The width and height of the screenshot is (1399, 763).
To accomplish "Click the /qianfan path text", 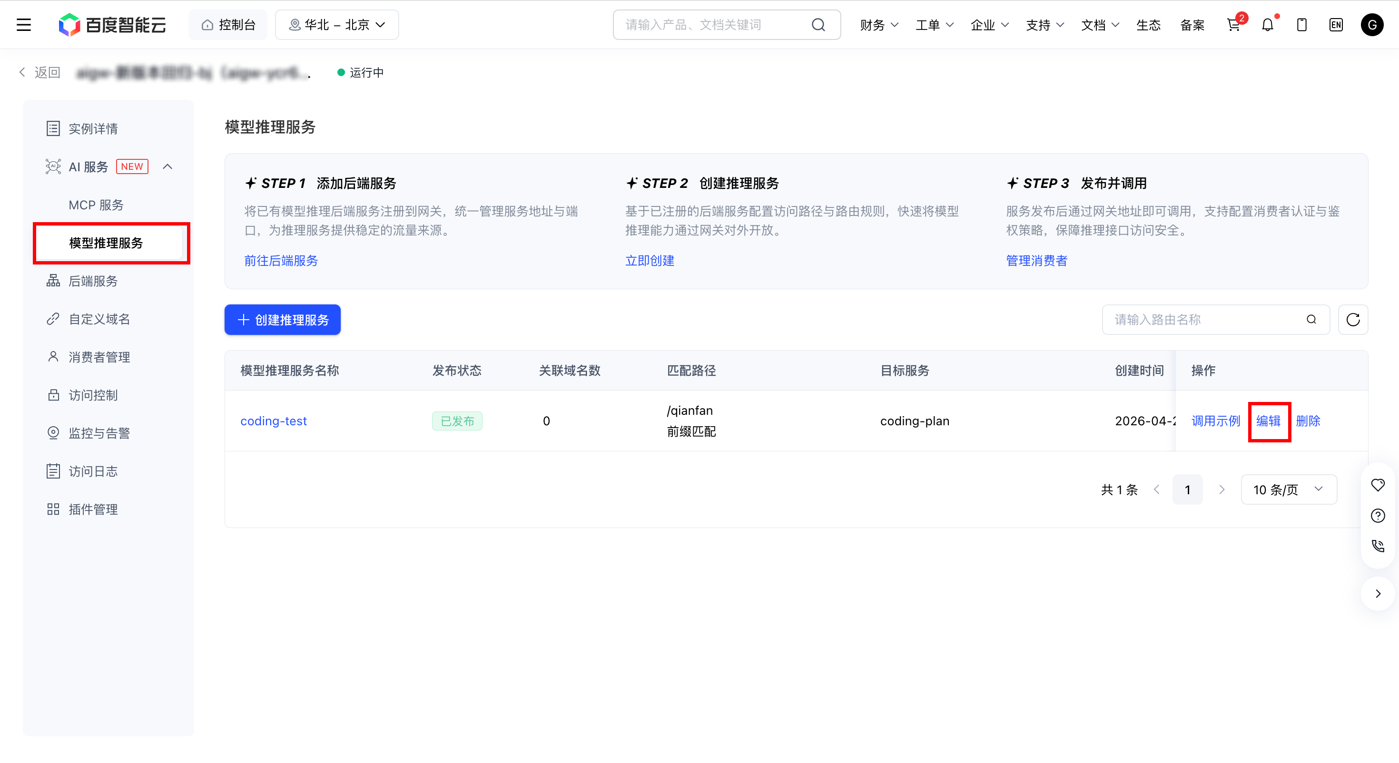I will pos(690,411).
